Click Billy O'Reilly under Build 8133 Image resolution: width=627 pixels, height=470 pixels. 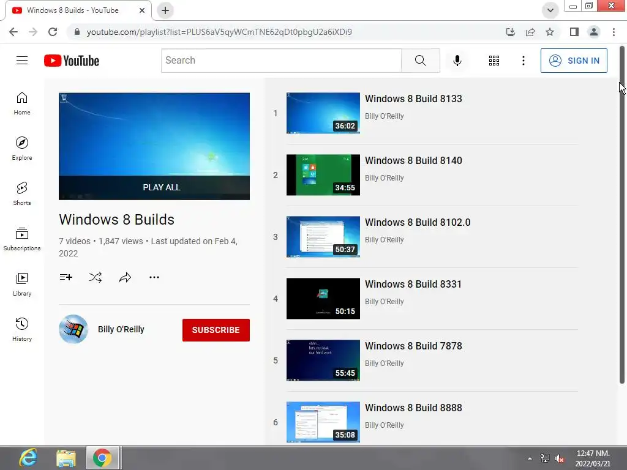click(x=385, y=116)
